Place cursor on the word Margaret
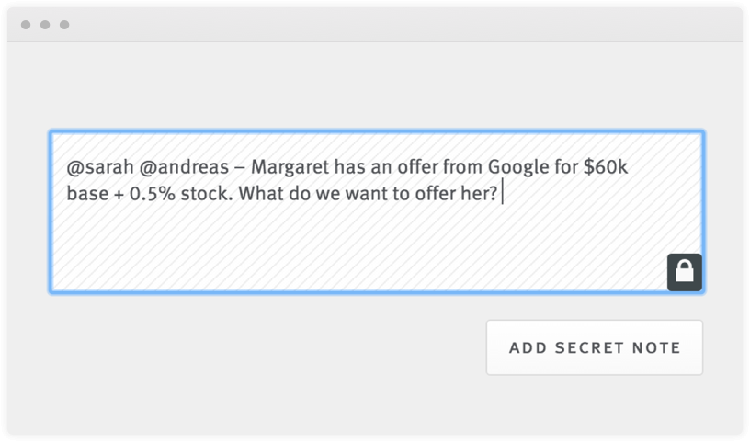This screenshot has height=442, width=750. (x=290, y=167)
